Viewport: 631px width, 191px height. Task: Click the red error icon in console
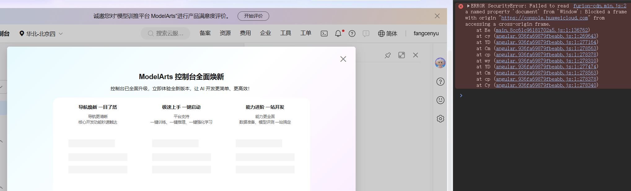pos(461,6)
